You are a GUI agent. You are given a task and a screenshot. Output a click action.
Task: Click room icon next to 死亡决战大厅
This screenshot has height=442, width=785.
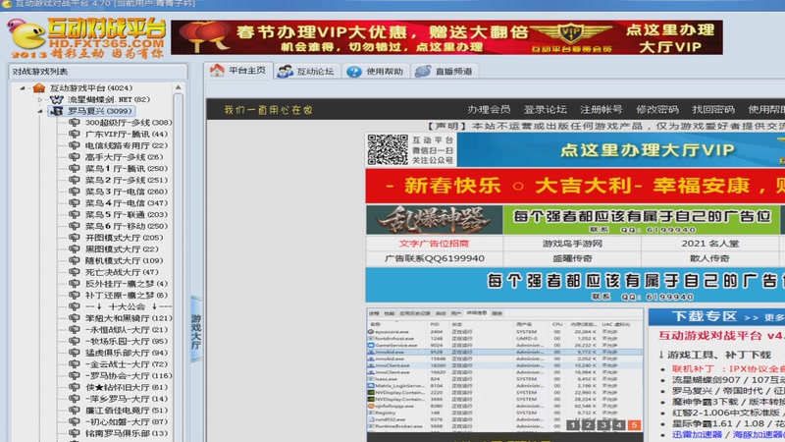click(75, 272)
